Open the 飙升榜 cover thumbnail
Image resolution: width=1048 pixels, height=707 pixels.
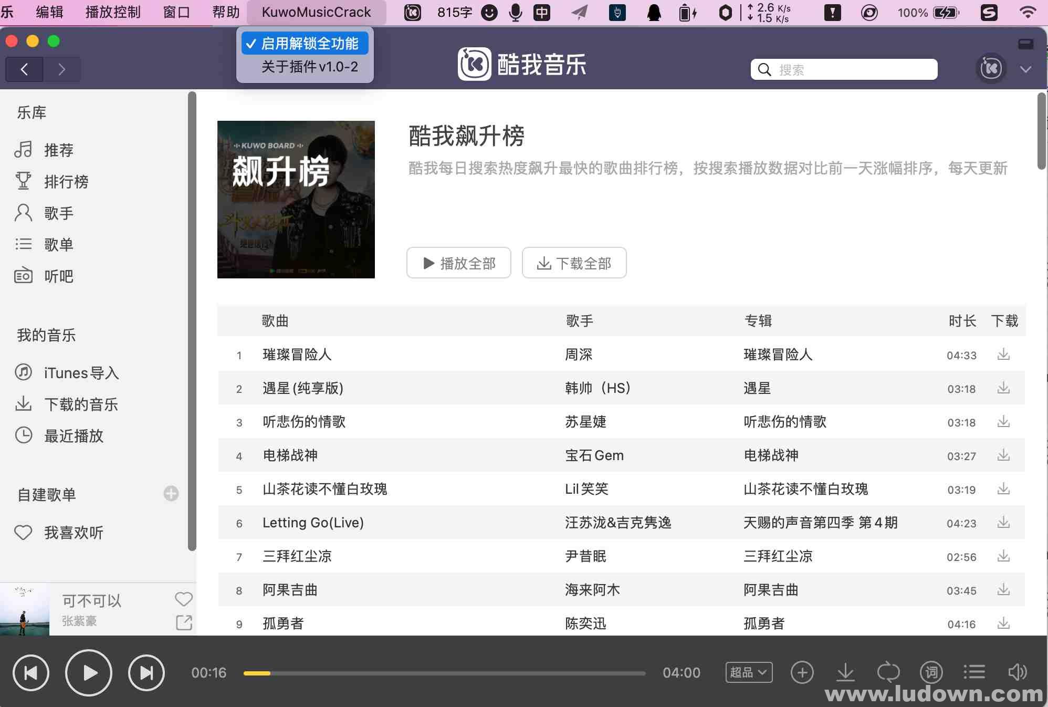(296, 200)
